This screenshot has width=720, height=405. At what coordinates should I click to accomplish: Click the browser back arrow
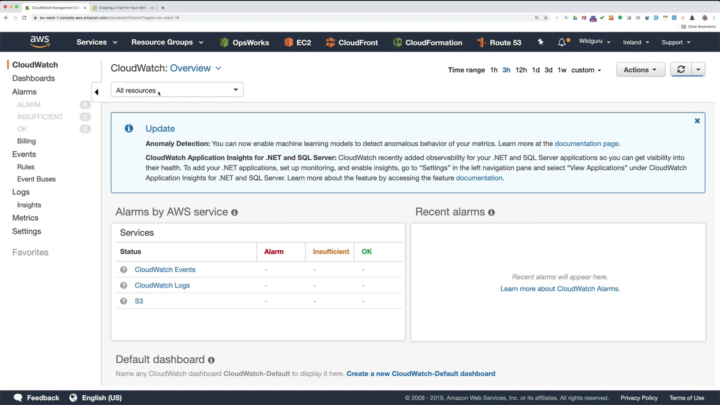(x=6, y=17)
